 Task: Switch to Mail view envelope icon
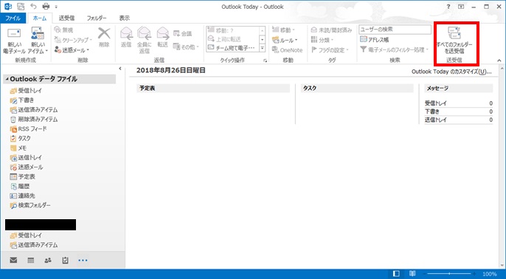click(13, 260)
